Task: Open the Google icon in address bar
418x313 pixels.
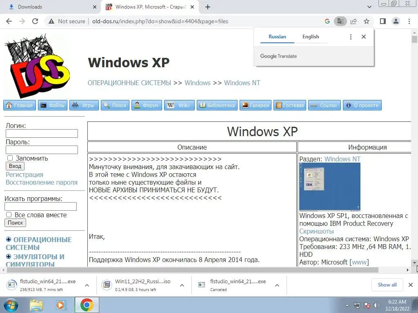Action: tap(327, 21)
